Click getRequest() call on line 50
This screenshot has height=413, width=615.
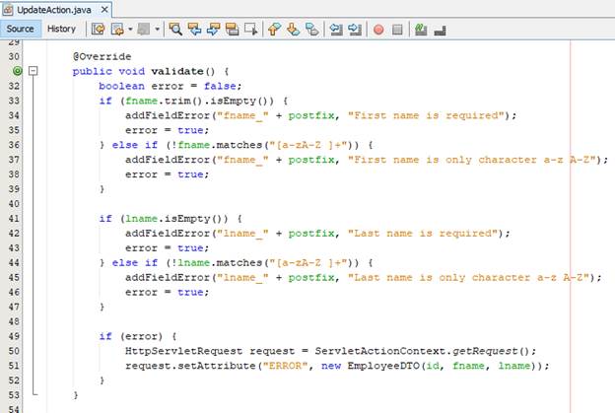coord(491,351)
